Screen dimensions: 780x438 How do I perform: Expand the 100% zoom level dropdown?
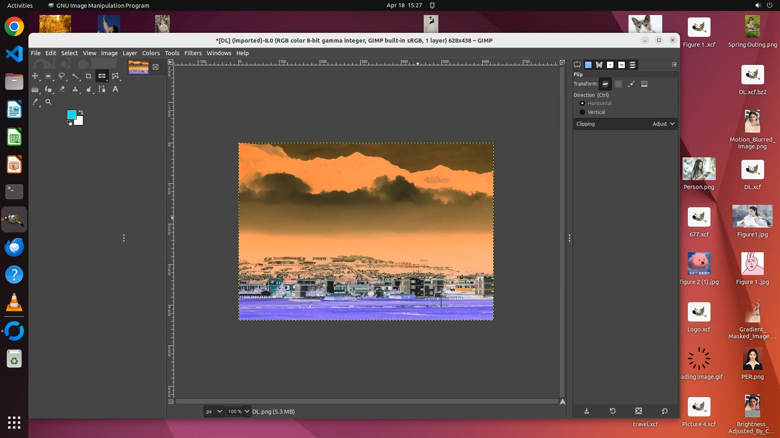(247, 411)
